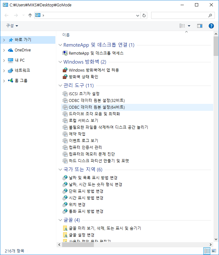The width and height of the screenshot is (219, 255).
Task: Open the address bar history dropdown
Action: click(x=138, y=15)
